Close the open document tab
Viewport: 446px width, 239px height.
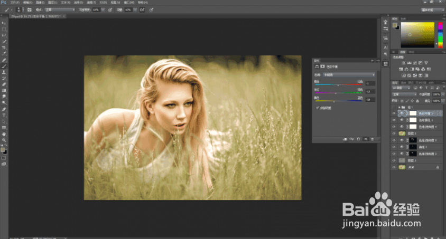coord(64,16)
